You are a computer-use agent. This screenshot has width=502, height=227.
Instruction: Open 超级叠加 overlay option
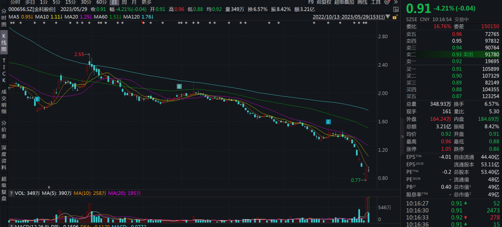tap(344, 2)
